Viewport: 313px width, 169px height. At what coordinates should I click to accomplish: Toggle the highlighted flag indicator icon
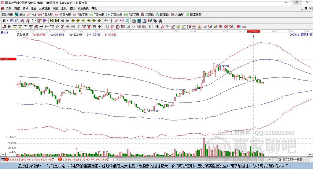coord(45,21)
